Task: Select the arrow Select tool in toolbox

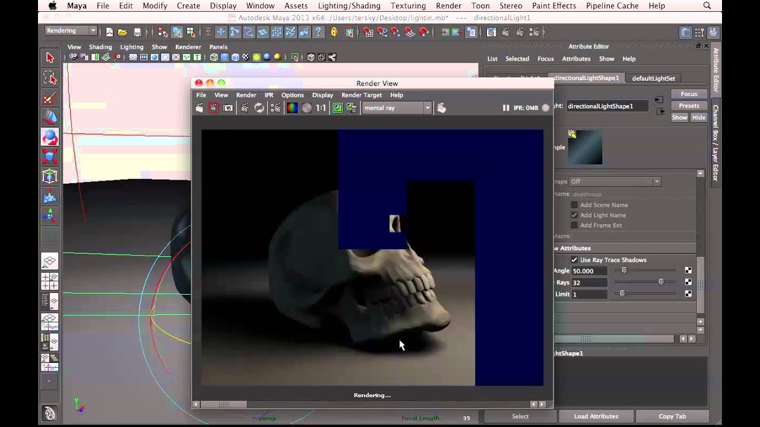Action: tap(50, 58)
